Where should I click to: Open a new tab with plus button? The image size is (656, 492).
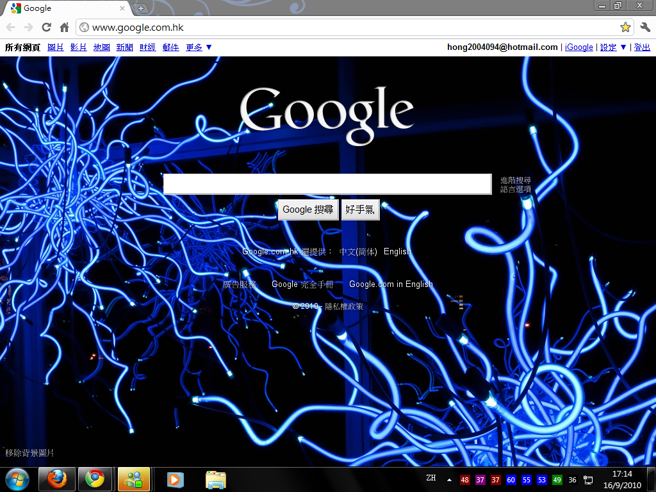coord(140,8)
